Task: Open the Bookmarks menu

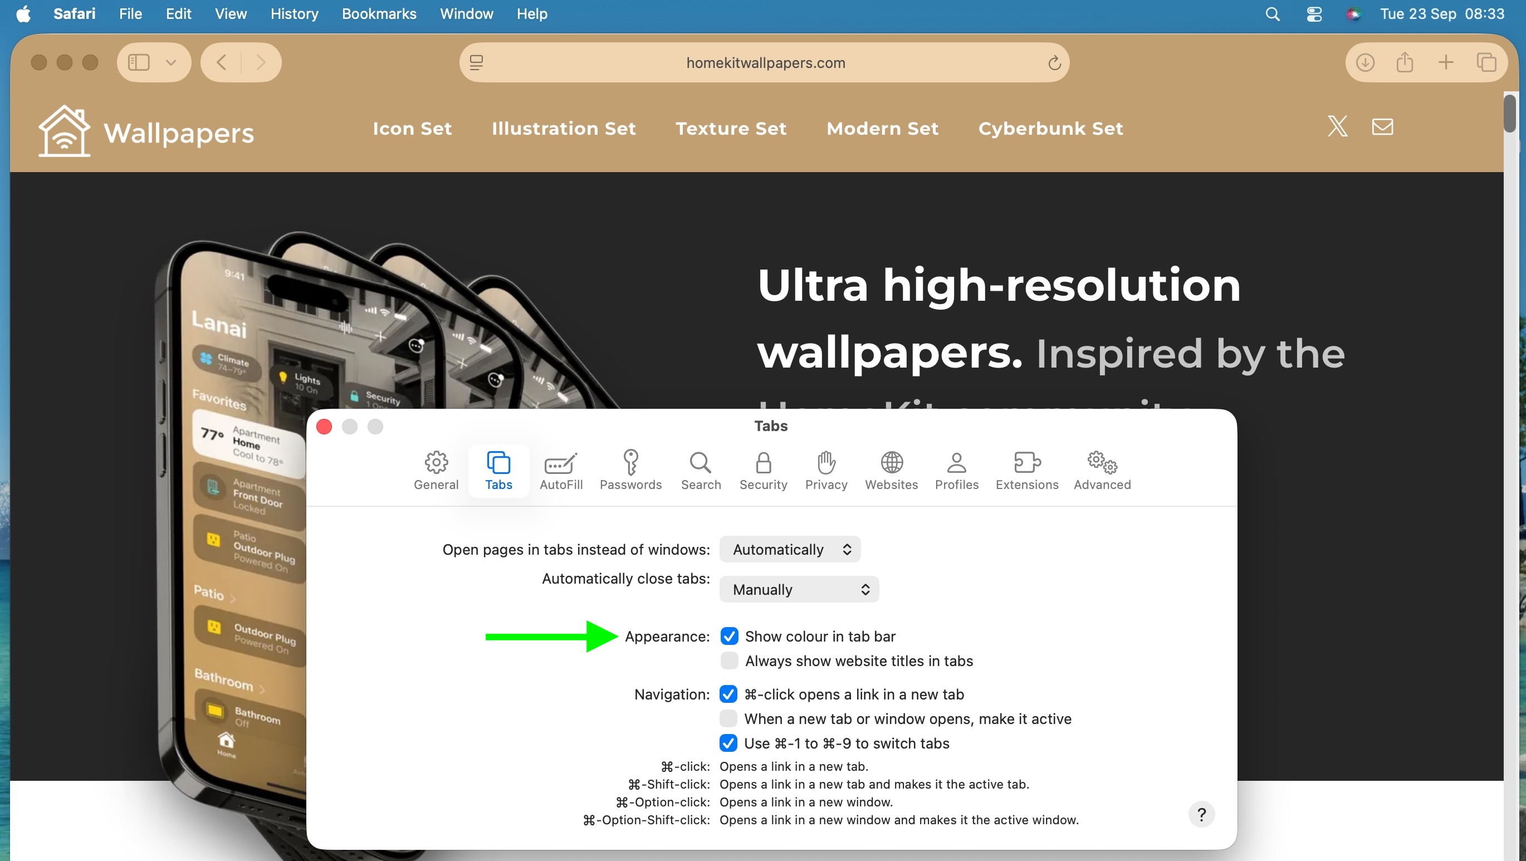Action: tap(379, 13)
